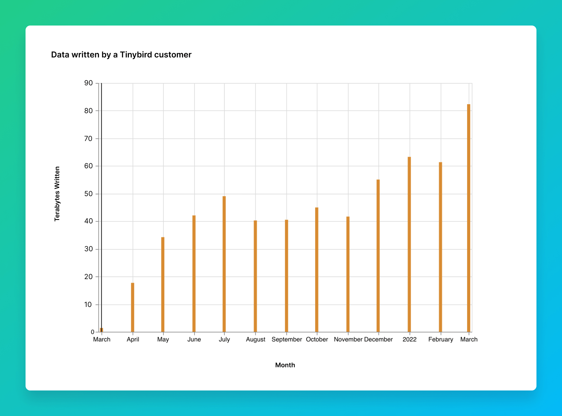Select the February bar near 61
The image size is (562, 416).
click(x=440, y=247)
